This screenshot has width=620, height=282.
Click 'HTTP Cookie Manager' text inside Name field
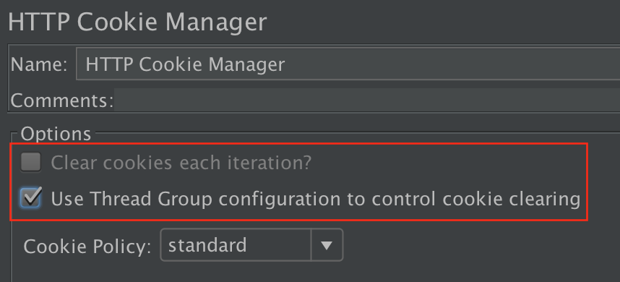pyautogui.click(x=185, y=64)
